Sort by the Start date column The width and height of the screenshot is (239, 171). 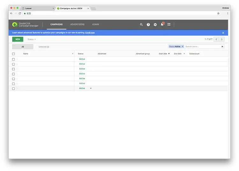pos(163,54)
